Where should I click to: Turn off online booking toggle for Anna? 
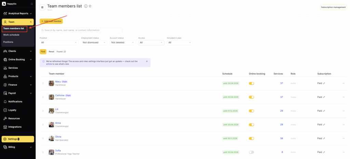251,125
